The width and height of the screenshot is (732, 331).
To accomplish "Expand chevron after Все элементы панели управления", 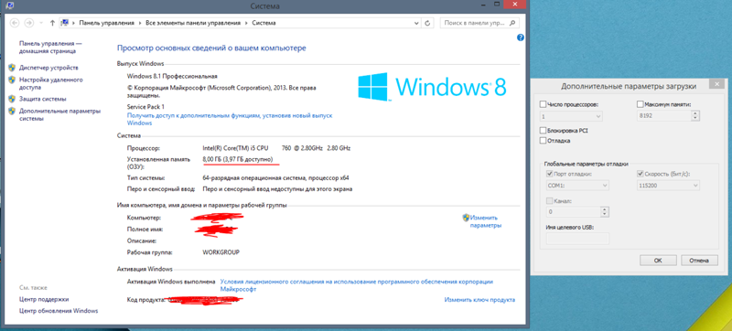I will pyautogui.click(x=246, y=22).
